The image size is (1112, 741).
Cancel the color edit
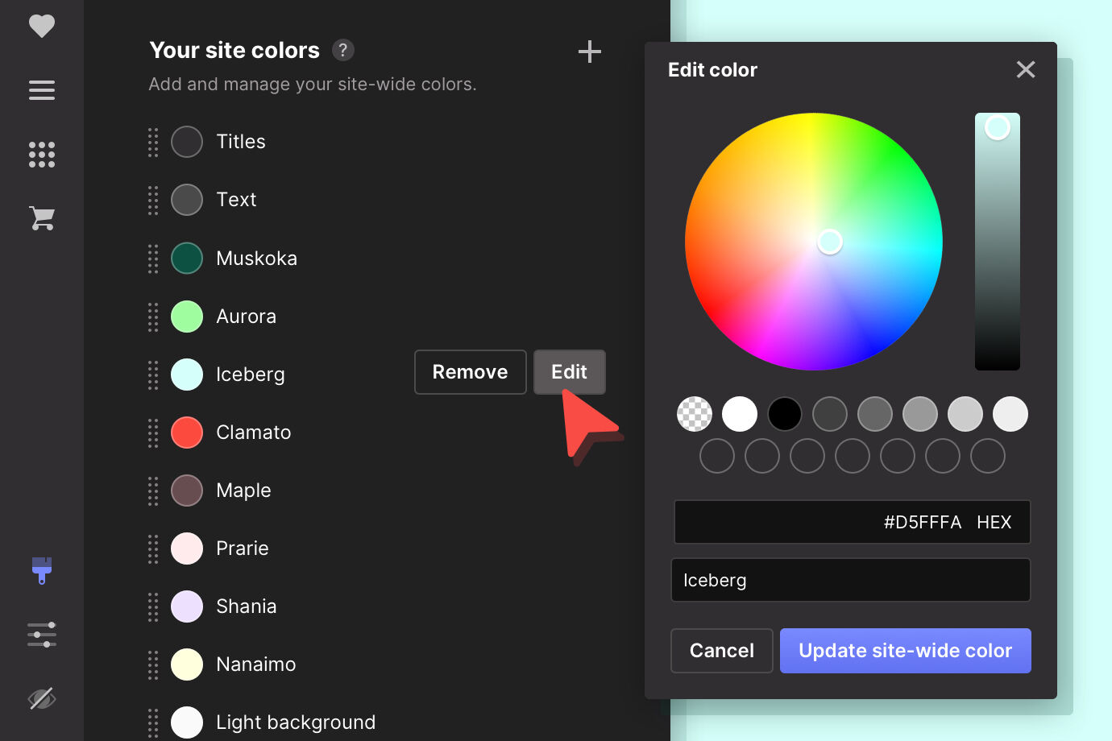[721, 651]
